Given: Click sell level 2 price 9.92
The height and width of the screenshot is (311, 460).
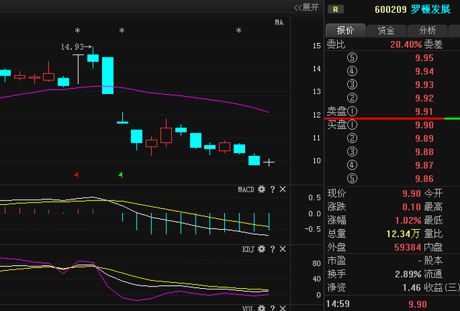Looking at the screenshot, I should [424, 98].
